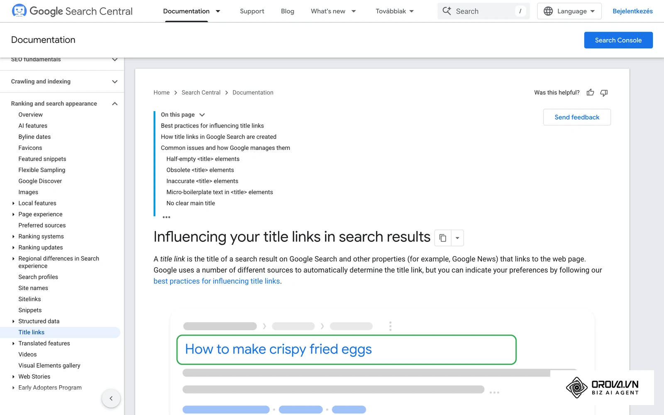
Task: Open the Visual Elements gallery page
Action: click(49, 366)
